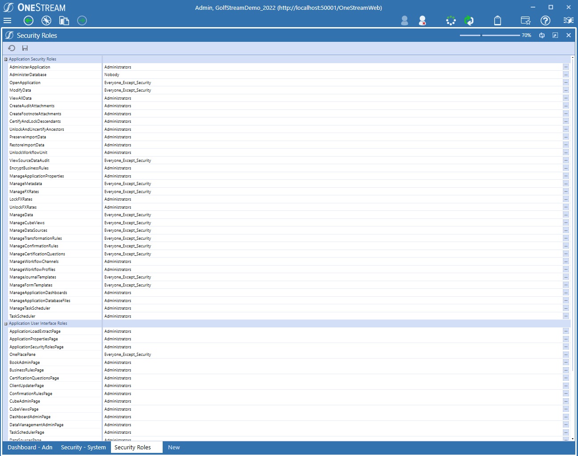Close the Security Roles page panel
The width and height of the screenshot is (578, 456).
pyautogui.click(x=569, y=35)
